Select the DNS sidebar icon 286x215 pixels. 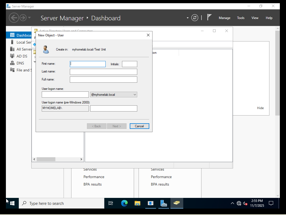(x=12, y=63)
